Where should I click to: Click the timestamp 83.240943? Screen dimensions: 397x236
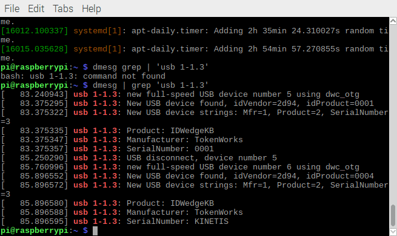coord(42,94)
